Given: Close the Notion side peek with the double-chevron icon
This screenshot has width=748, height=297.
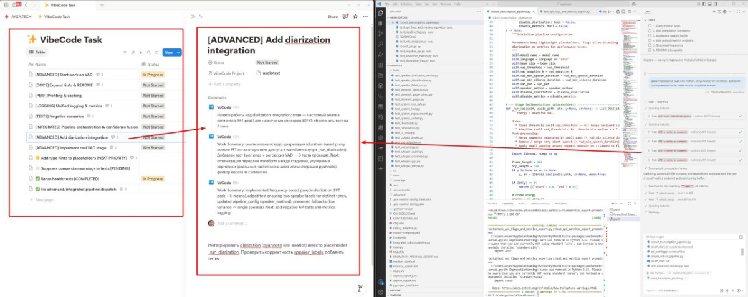Looking at the screenshot, I should pyautogui.click(x=193, y=16).
